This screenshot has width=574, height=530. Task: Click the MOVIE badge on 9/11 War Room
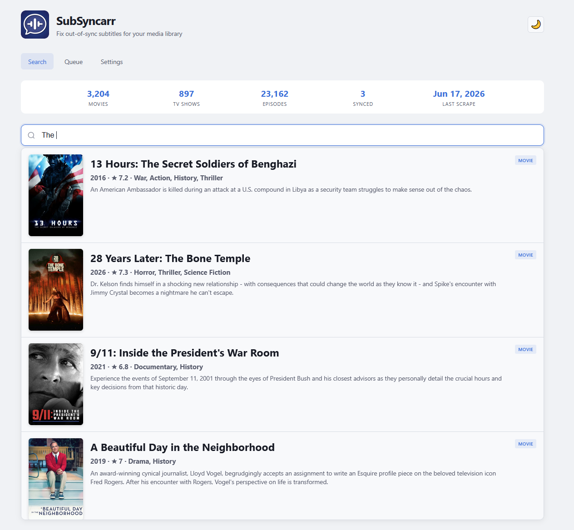(x=525, y=349)
